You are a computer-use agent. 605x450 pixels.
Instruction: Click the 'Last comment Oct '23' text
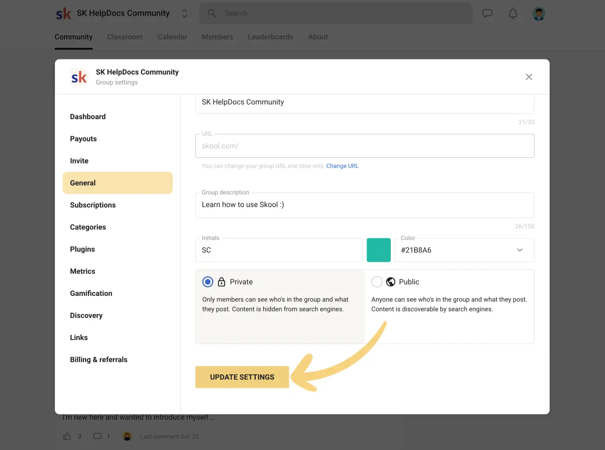(x=170, y=437)
